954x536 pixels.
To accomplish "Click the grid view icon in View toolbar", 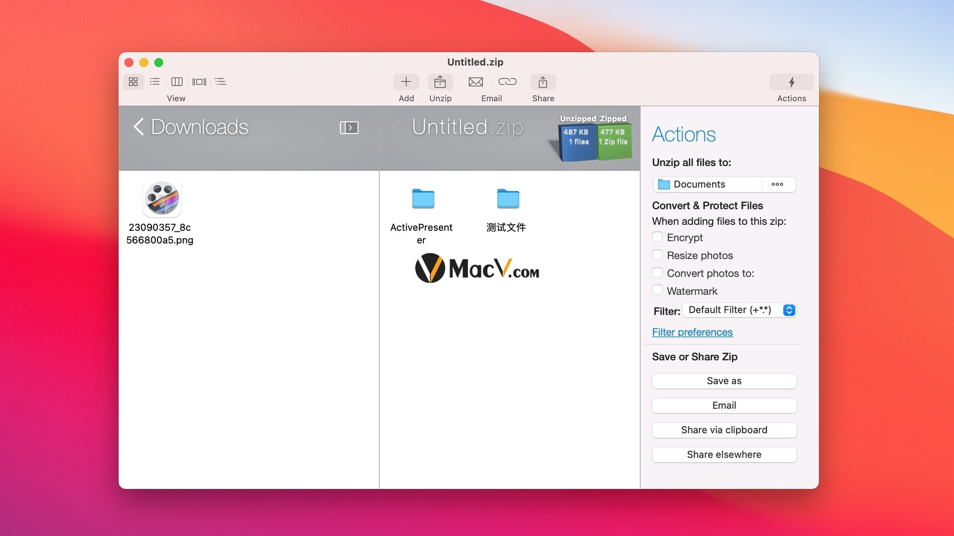I will point(134,81).
